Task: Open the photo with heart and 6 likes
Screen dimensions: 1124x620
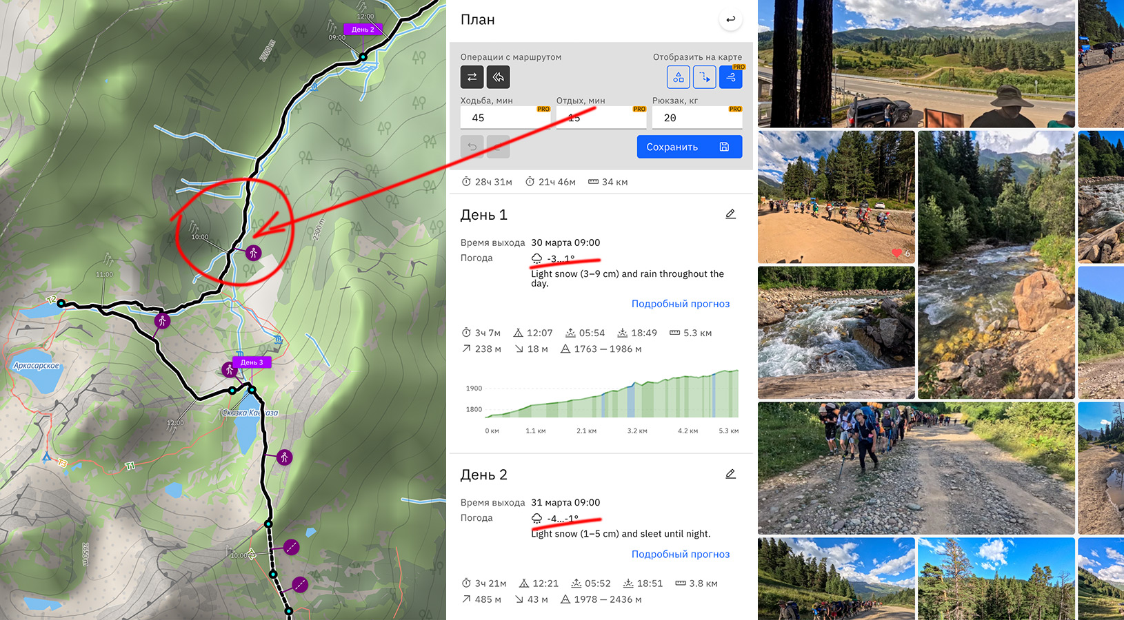Action: [x=836, y=197]
